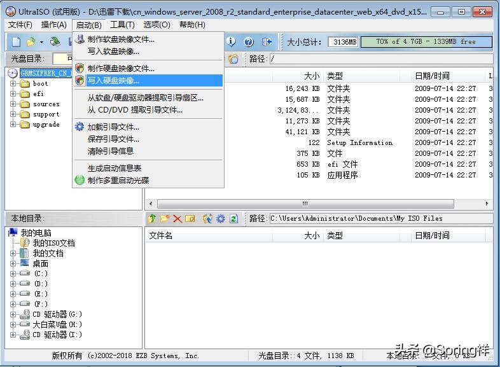Click the 应用程序 type cell
Image resolution: width=500 pixels, height=367 pixels.
(x=342, y=175)
